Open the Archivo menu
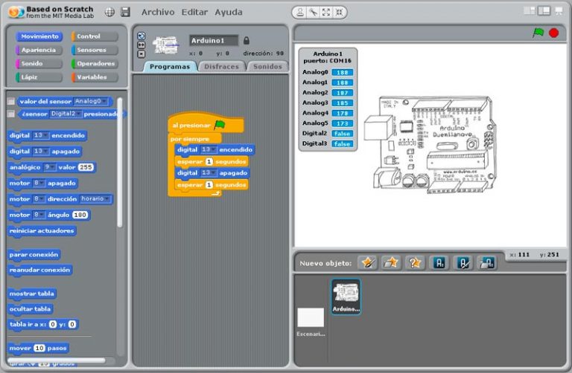The image size is (572, 373). click(158, 12)
